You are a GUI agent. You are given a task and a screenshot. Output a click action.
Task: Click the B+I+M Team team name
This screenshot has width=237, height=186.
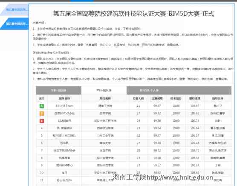point(64,106)
